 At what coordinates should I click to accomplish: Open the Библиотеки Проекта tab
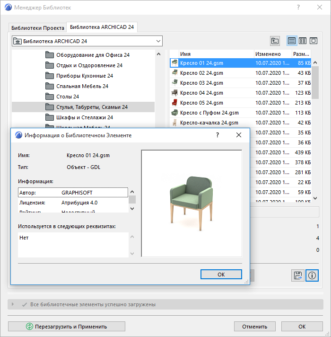37,28
